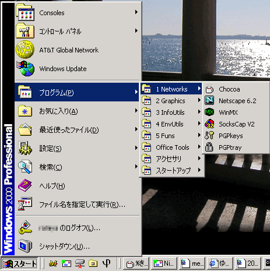Open お気に入り(A) favorites menu

pos(77,111)
